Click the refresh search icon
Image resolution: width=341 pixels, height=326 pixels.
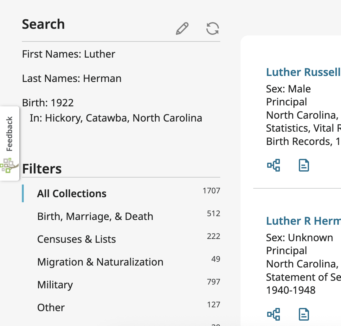[x=212, y=28]
